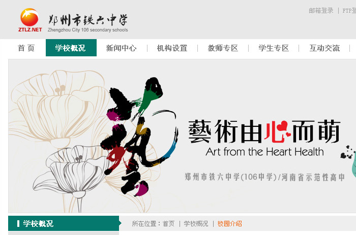
Task: Click the 邮箱登录 link at top
Action: 321,11
